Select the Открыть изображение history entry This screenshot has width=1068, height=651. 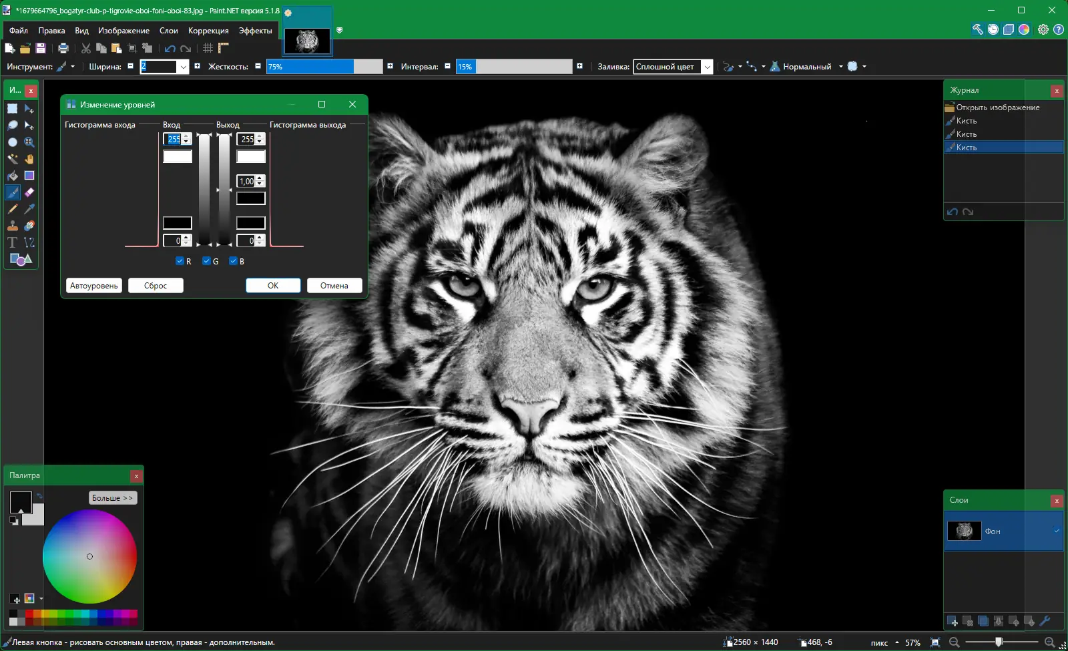997,107
